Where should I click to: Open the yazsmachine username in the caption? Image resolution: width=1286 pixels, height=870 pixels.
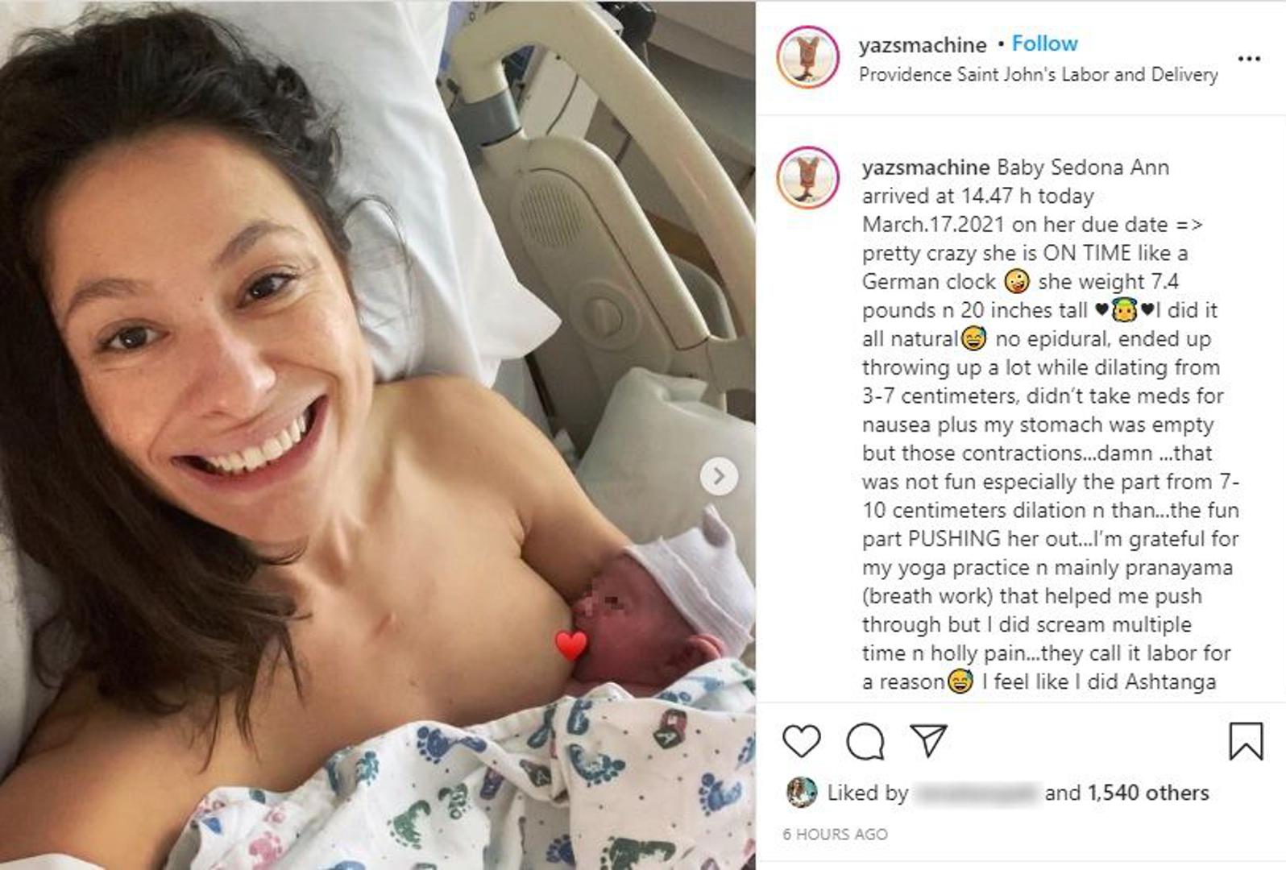(926, 168)
